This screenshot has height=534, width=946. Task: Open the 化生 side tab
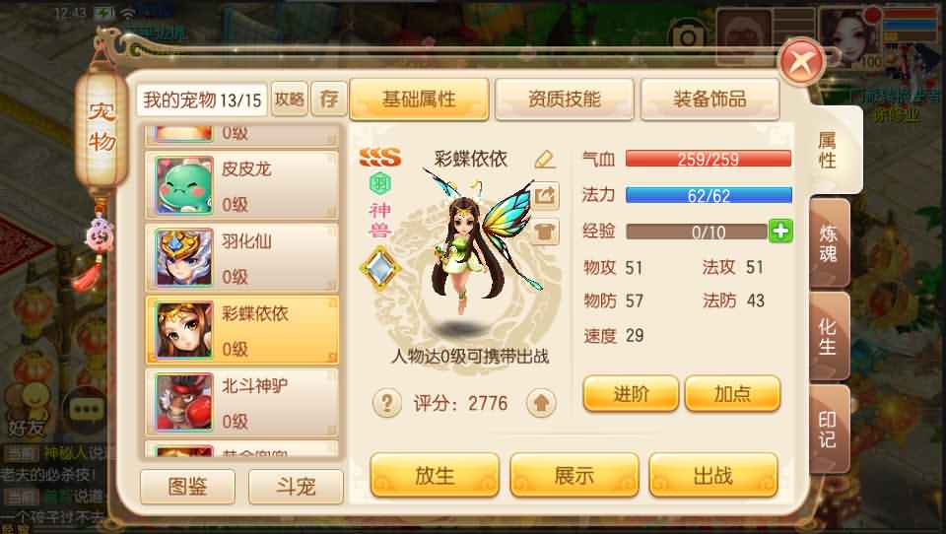click(x=829, y=337)
